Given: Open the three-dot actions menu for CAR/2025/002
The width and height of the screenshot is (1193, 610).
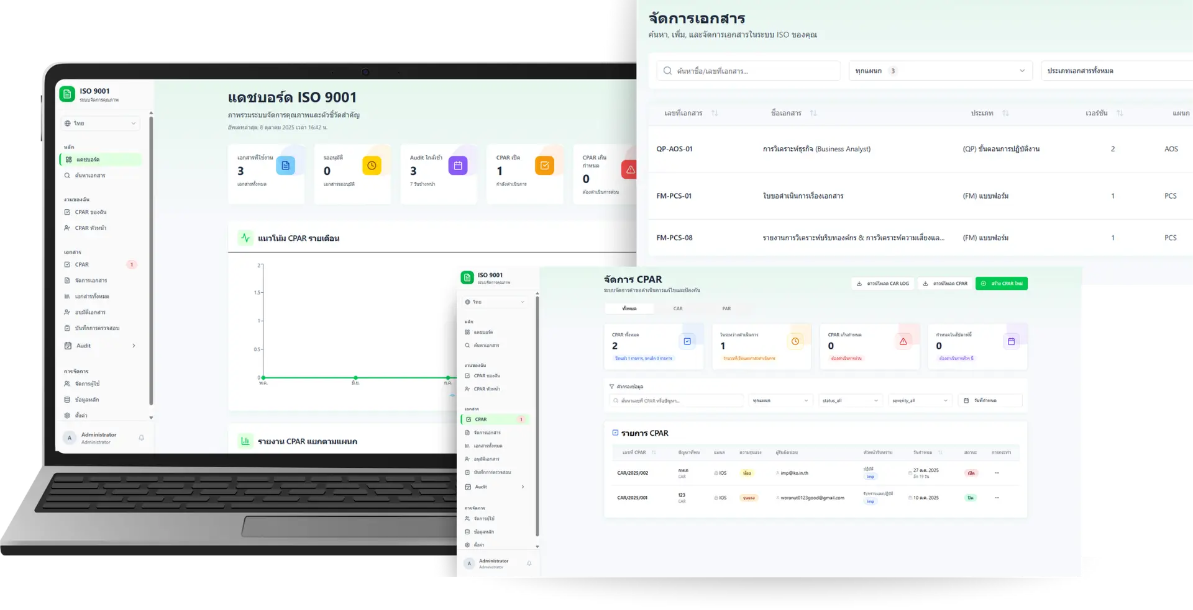Looking at the screenshot, I should [997, 473].
